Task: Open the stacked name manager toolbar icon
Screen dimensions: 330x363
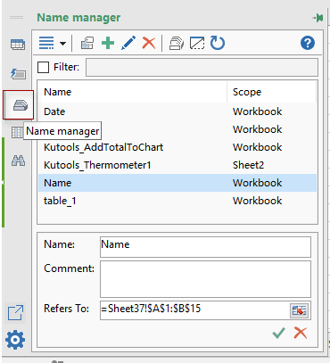Action: [x=177, y=43]
